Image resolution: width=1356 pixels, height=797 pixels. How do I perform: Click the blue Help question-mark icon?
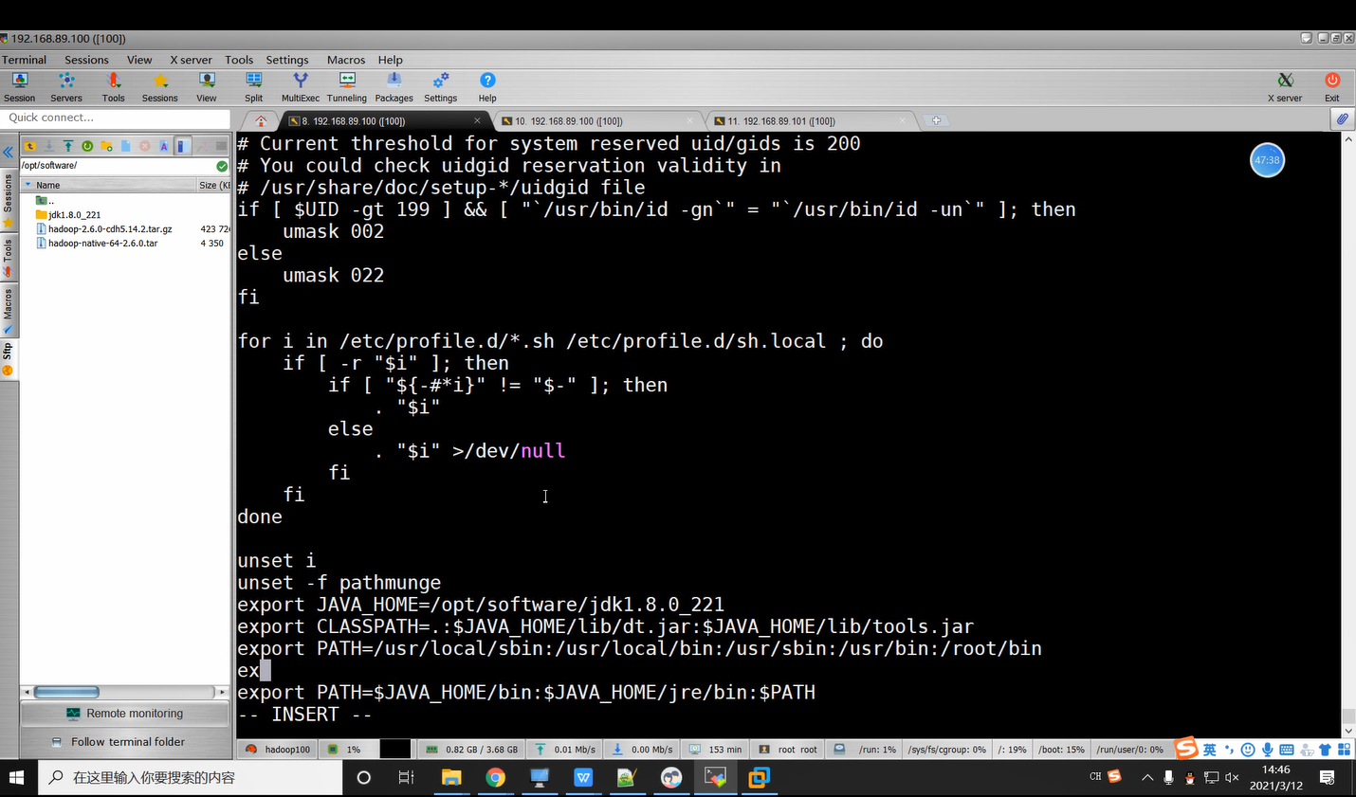(x=487, y=86)
